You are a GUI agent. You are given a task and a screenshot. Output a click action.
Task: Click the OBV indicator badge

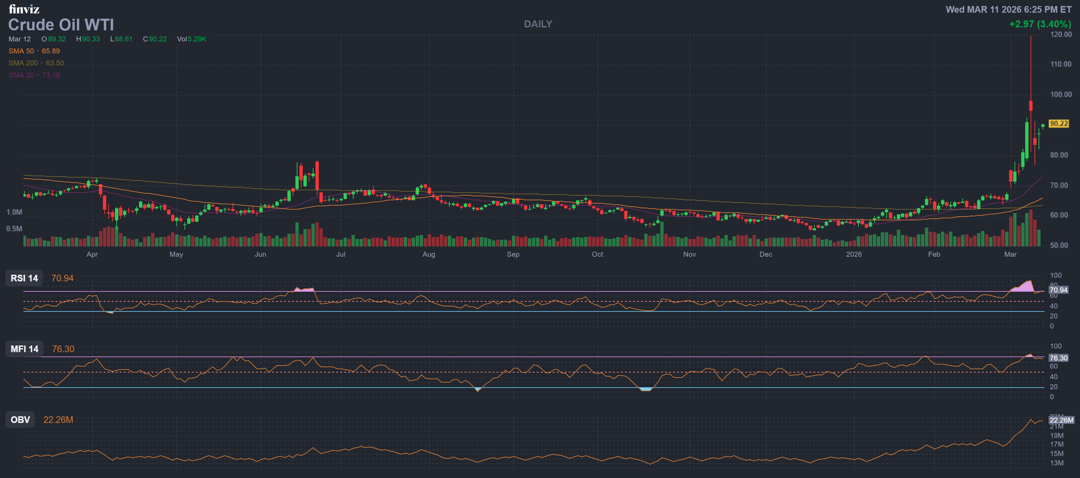(20, 420)
